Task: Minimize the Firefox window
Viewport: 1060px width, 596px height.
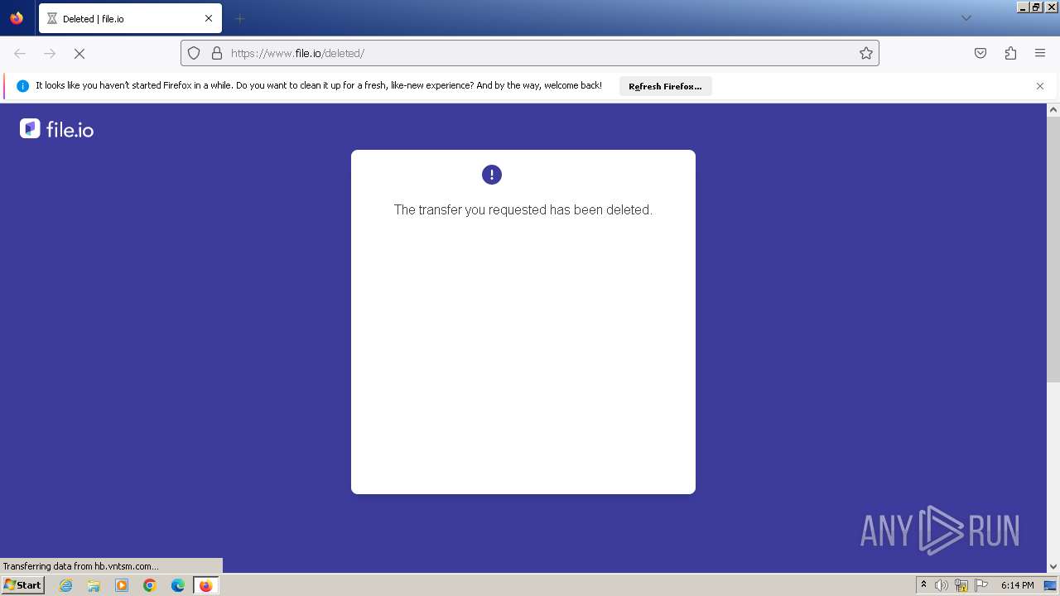Action: click(1023, 7)
